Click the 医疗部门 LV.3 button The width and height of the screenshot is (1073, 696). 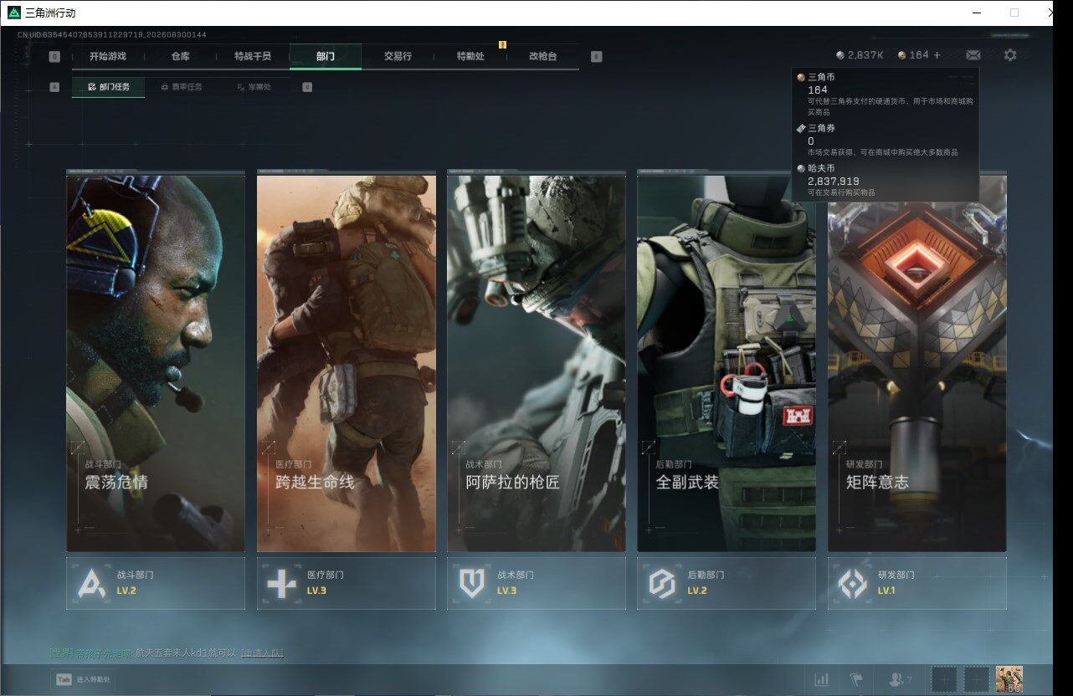[347, 583]
